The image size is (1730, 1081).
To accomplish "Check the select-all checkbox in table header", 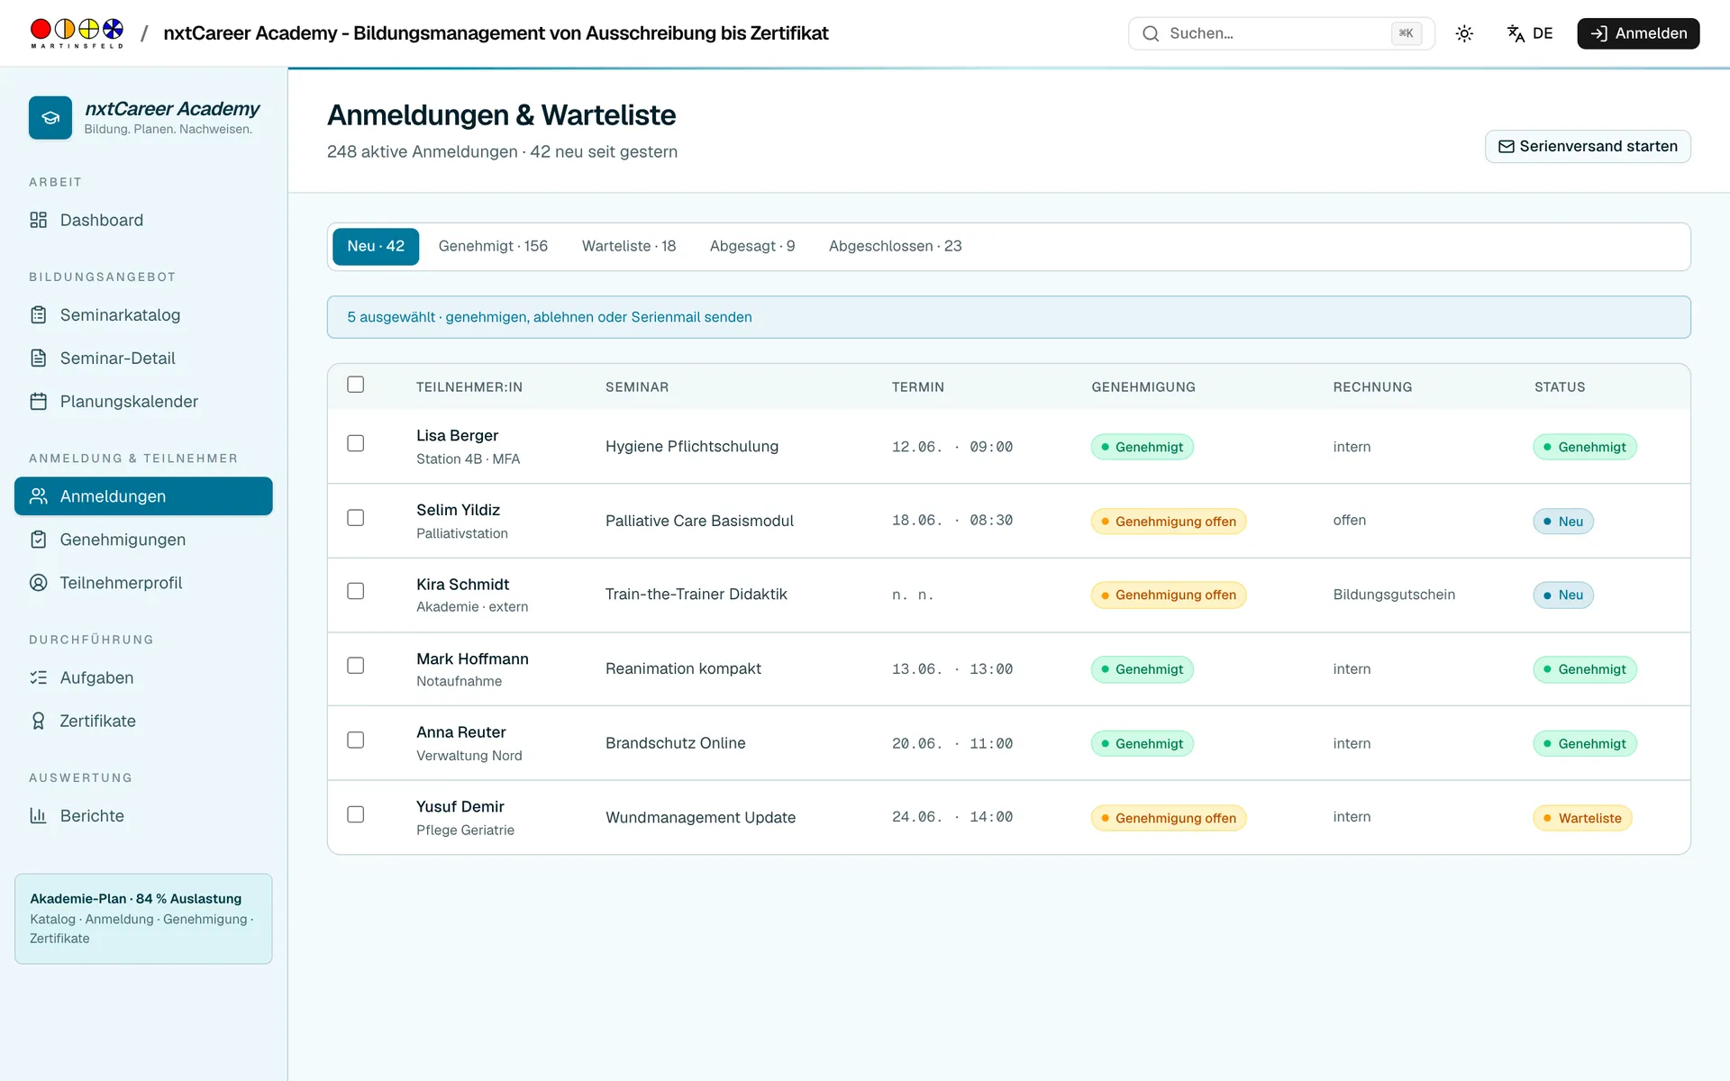I will click(356, 385).
